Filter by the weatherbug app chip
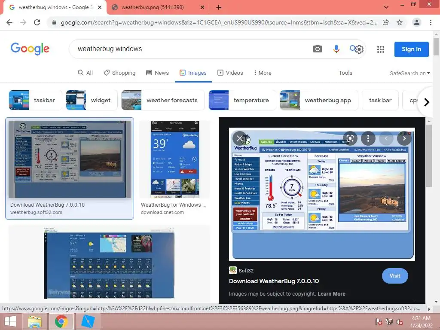The height and width of the screenshot is (330, 440). (319, 100)
